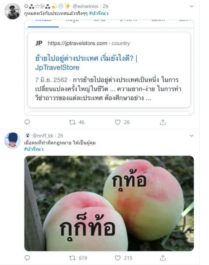Open the @winwiniss username handle
Image resolution: width=209 pixels, height=265 pixels.
(85, 6)
